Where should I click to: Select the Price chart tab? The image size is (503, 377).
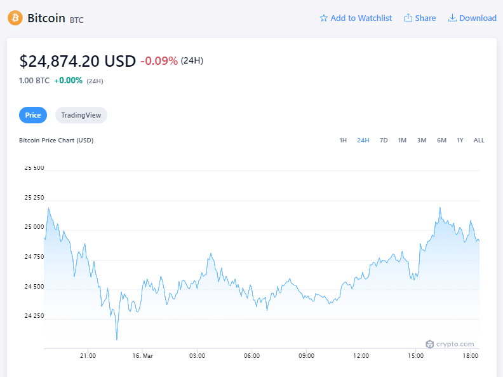click(x=33, y=115)
